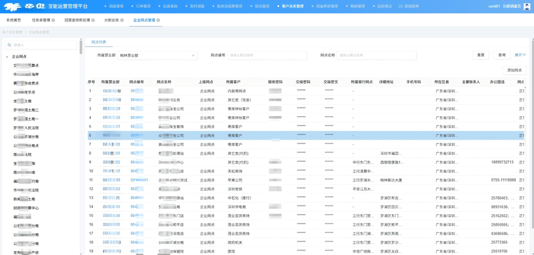Image resolution: width=534 pixels, height=255 pixels.
Task: Click phone number 18899732713
Action: point(503,162)
